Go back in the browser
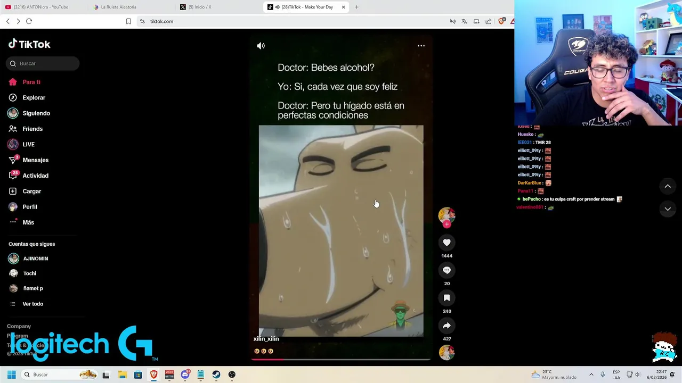 click(x=8, y=21)
